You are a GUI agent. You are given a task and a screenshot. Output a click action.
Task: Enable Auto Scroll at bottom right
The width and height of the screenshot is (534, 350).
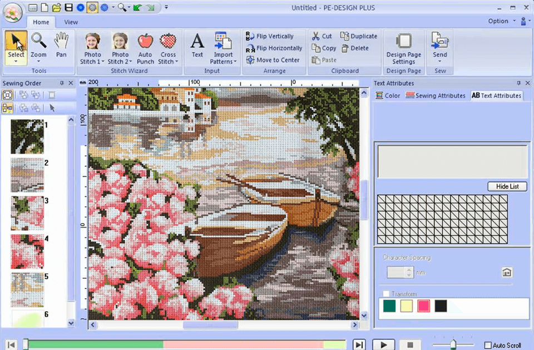coord(487,344)
